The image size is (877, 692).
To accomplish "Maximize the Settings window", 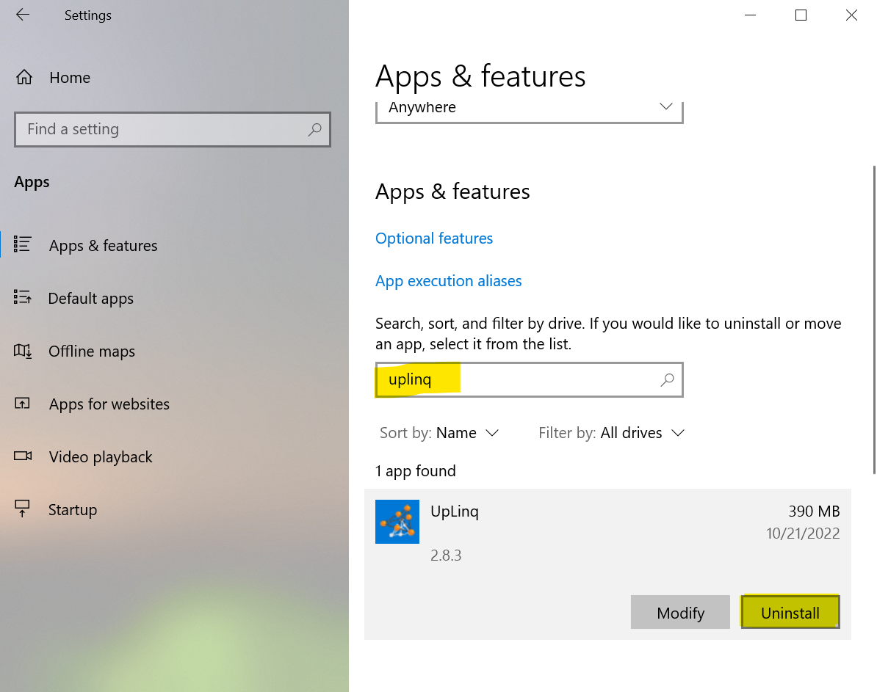I will pyautogui.click(x=801, y=15).
